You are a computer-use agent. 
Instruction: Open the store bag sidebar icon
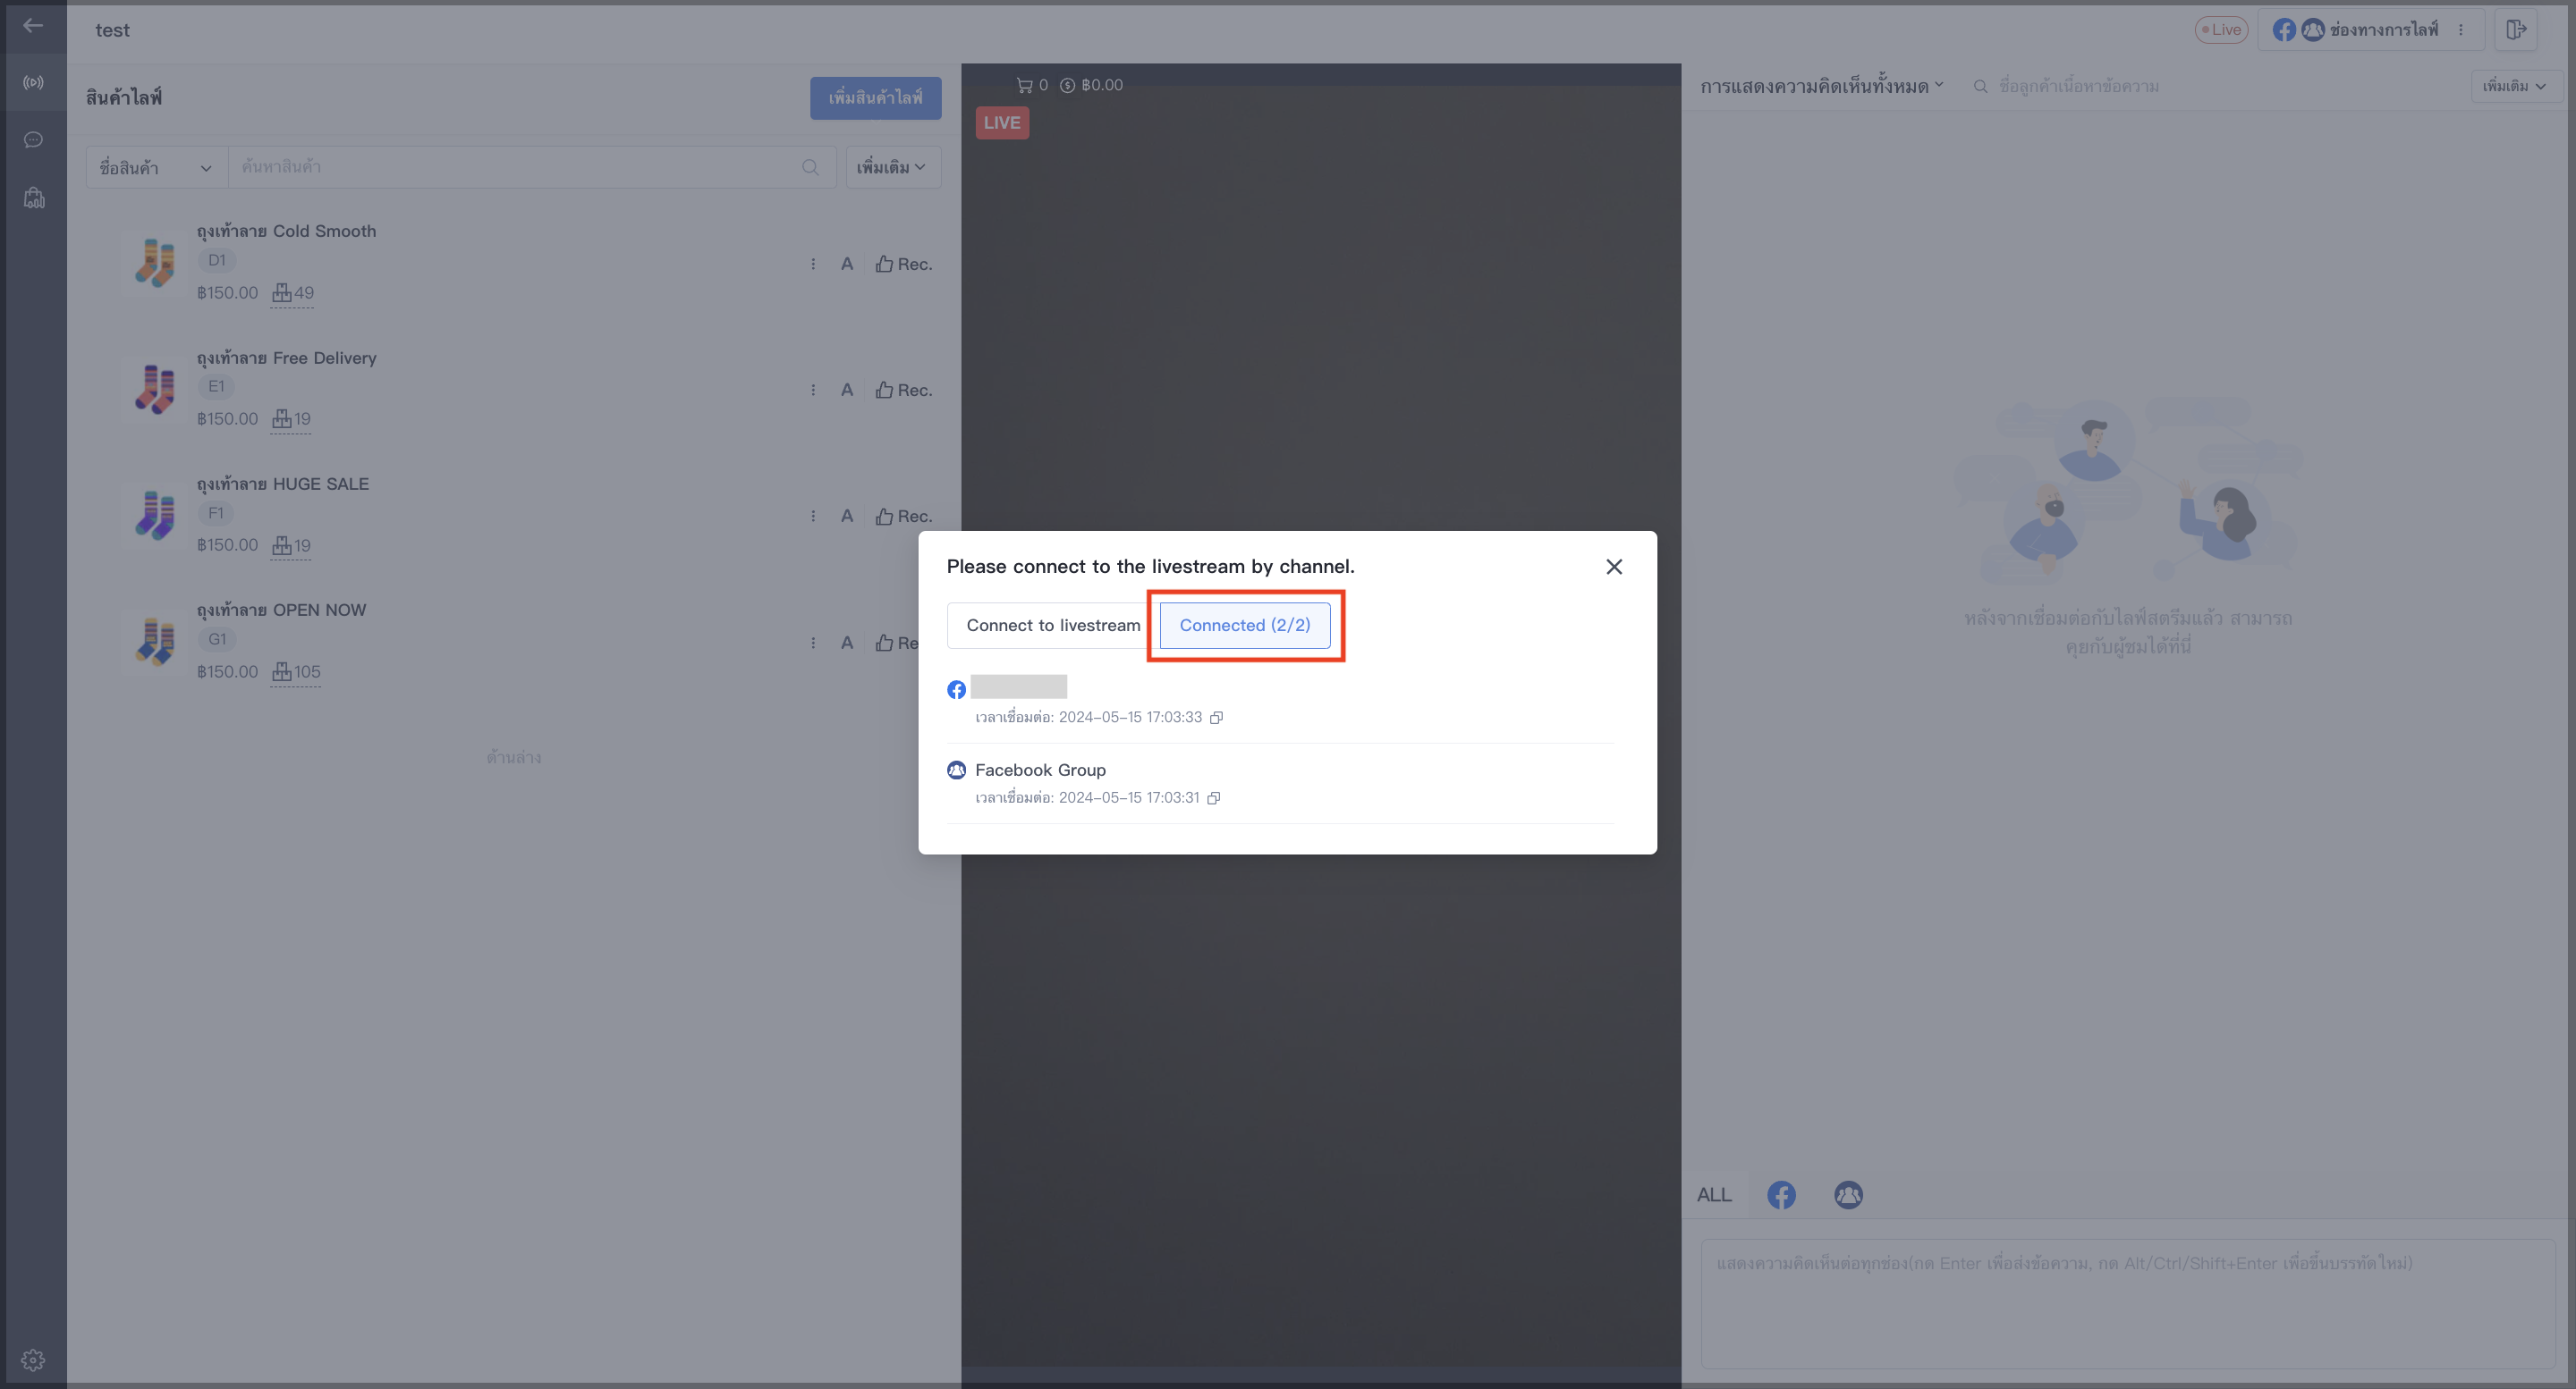point(34,198)
